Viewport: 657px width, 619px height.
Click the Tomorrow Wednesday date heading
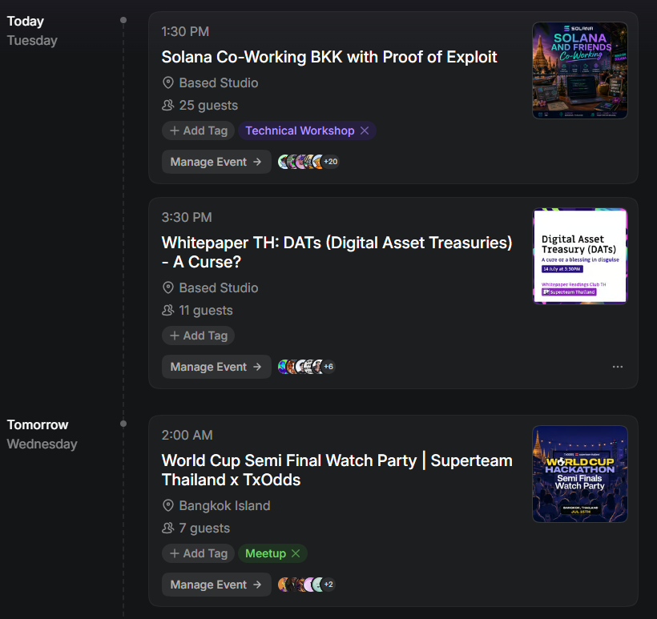point(42,434)
